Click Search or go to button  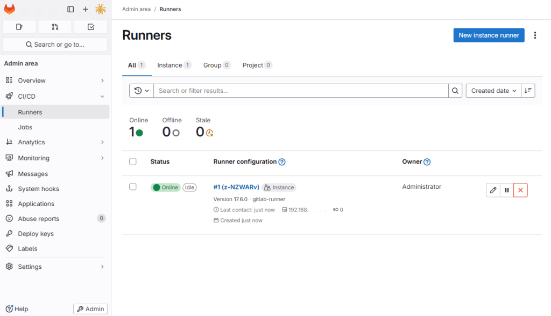coord(55,45)
